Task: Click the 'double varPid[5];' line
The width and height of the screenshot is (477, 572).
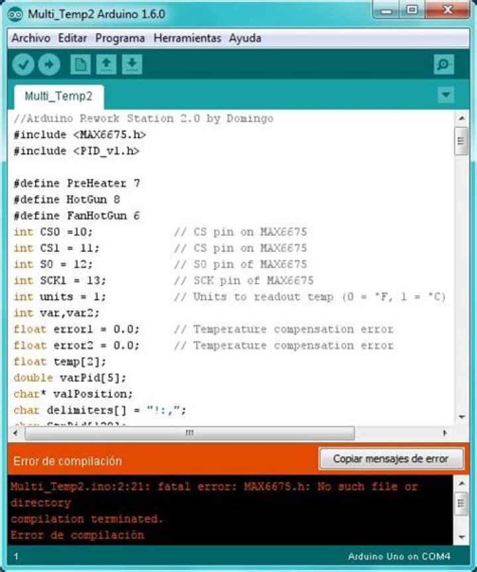Action: (70, 378)
